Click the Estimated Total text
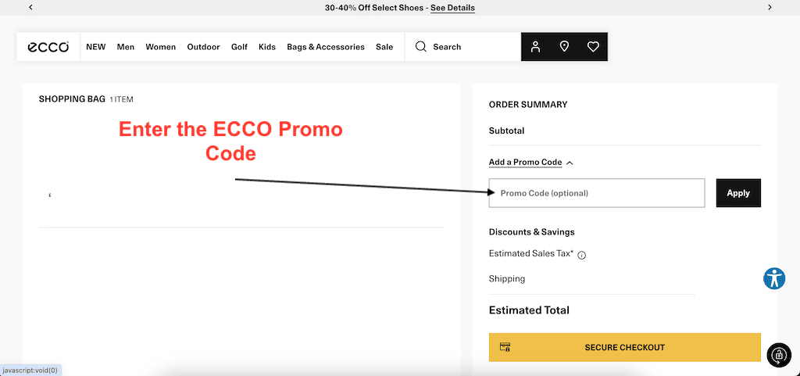The height and width of the screenshot is (376, 800). point(529,310)
